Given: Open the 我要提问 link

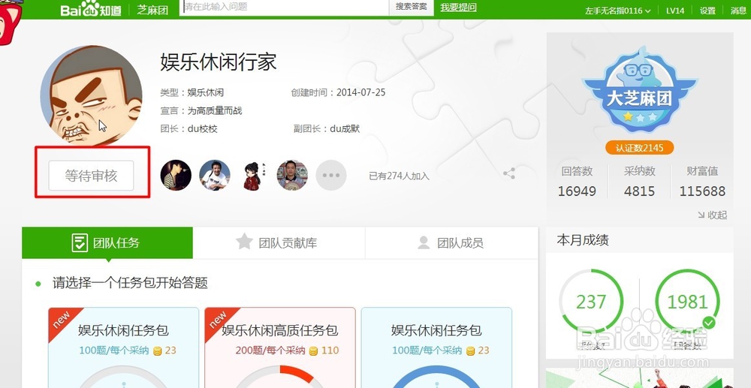Looking at the screenshot, I should coord(458,8).
